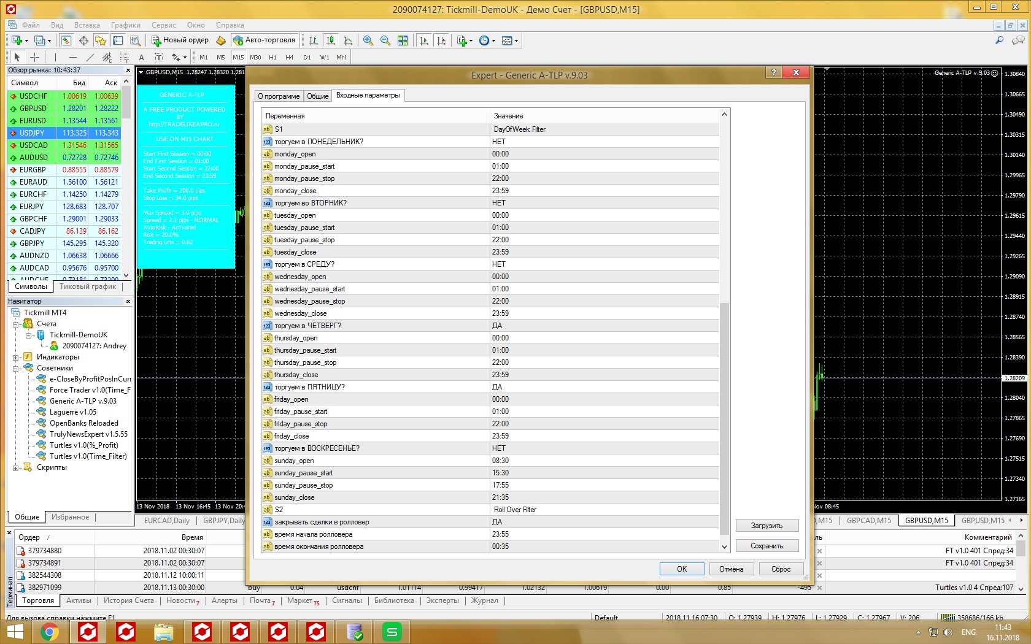The width and height of the screenshot is (1031, 644).
Task: Click the Сохранить button
Action: [767, 546]
